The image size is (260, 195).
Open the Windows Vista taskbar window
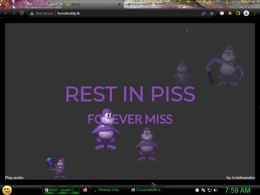click(109, 190)
